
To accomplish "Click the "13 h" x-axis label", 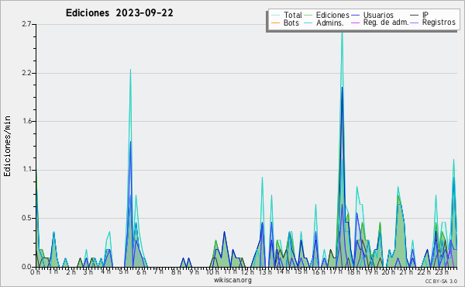I will [265, 271].
